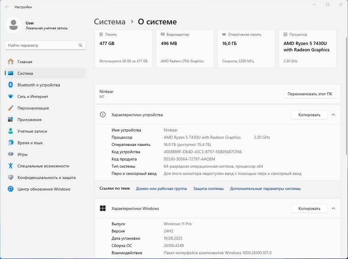Click the back arrow in title bar
Viewport: 348px width, 259px height.
(7, 7)
